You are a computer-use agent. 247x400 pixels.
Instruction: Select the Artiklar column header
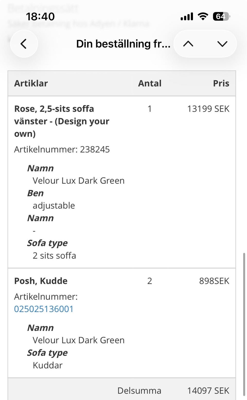pyautogui.click(x=31, y=83)
